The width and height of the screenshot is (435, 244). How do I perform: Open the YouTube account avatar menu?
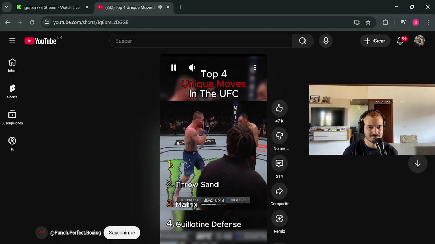420,41
